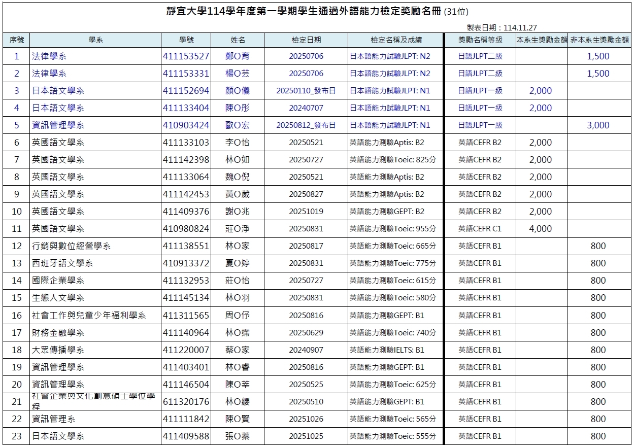
Task: Click the 英語CEFR C1 reward level cell
Action: [480, 229]
